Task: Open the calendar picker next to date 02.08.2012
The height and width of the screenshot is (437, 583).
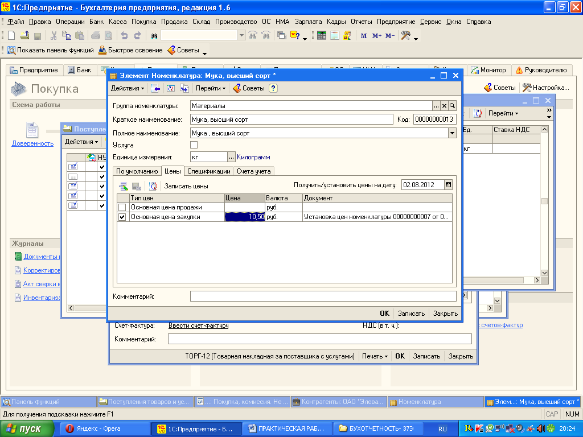Action: [449, 185]
